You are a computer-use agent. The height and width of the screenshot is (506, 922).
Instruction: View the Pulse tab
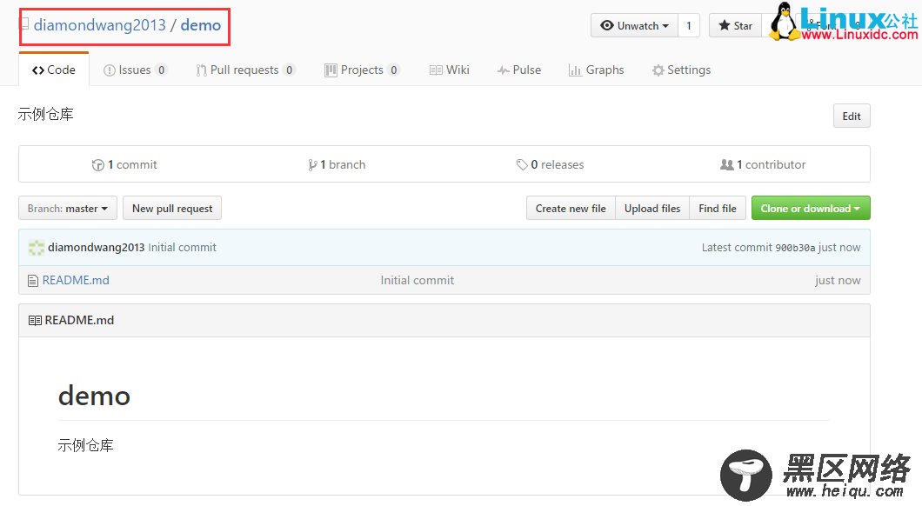point(518,70)
